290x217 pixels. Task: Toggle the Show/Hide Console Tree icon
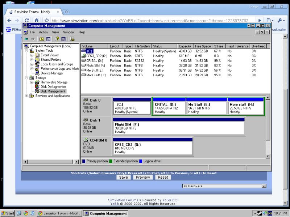click(x=48, y=39)
